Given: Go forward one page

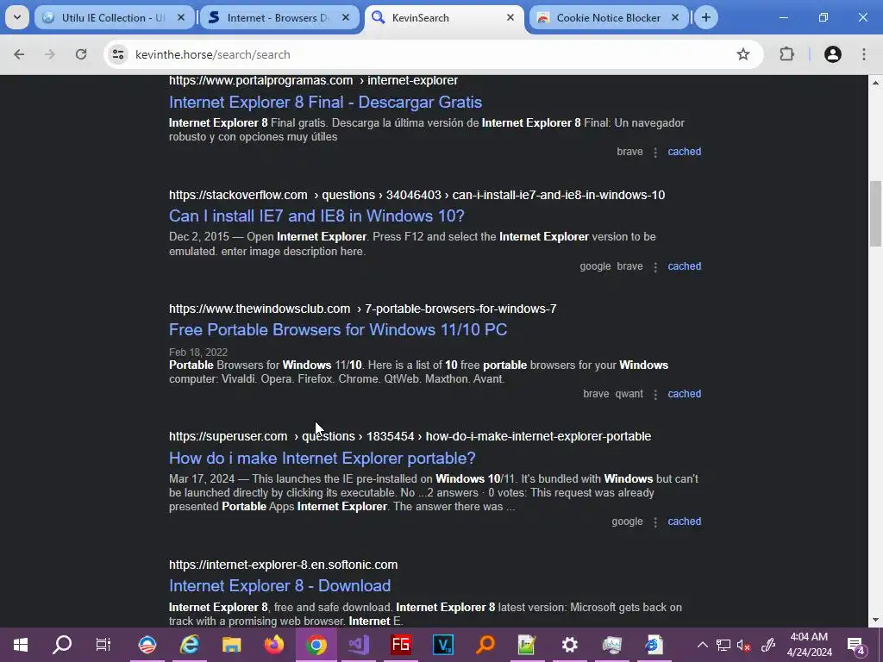Looking at the screenshot, I should (x=49, y=54).
